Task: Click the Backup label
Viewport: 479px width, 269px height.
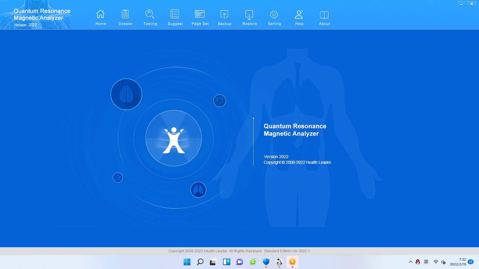Action: click(225, 24)
